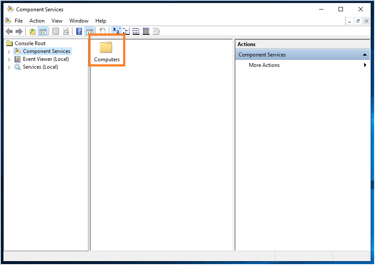Image resolution: width=375 pixels, height=265 pixels.
Task: Expand the Services (Local) node
Action: [x=9, y=68]
